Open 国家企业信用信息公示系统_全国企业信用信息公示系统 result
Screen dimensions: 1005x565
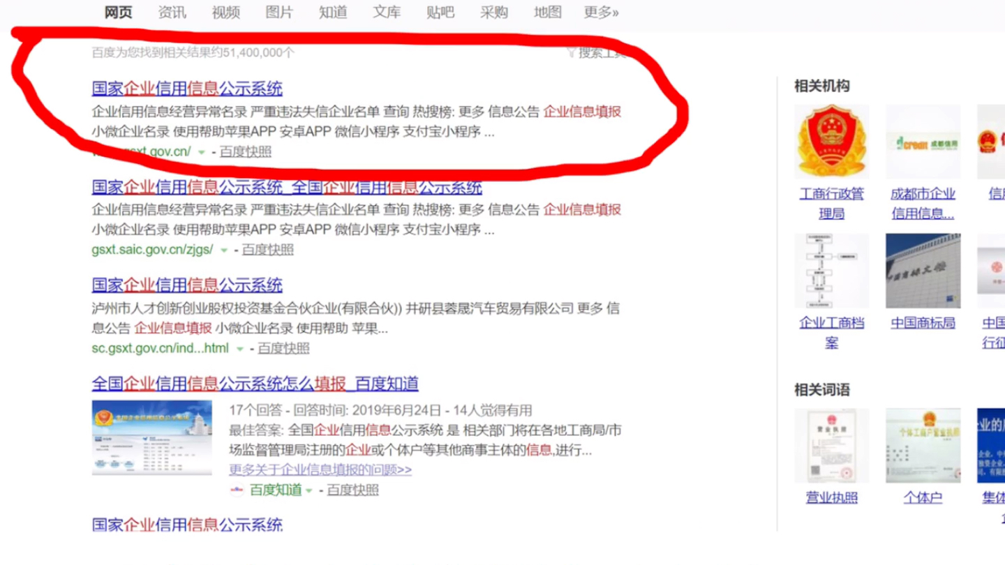pyautogui.click(x=287, y=187)
